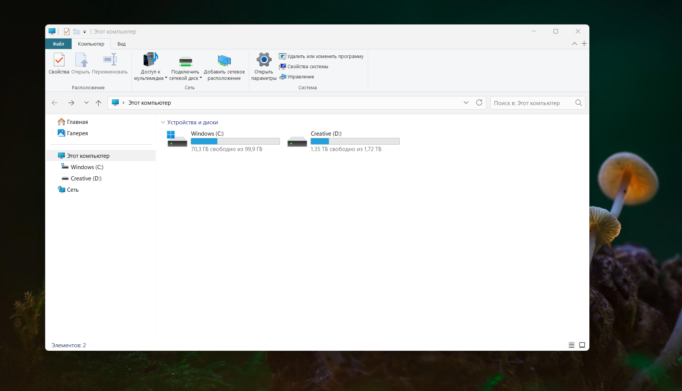This screenshot has width=682, height=391.
Task: Open the View ribbon tab
Action: click(121, 44)
